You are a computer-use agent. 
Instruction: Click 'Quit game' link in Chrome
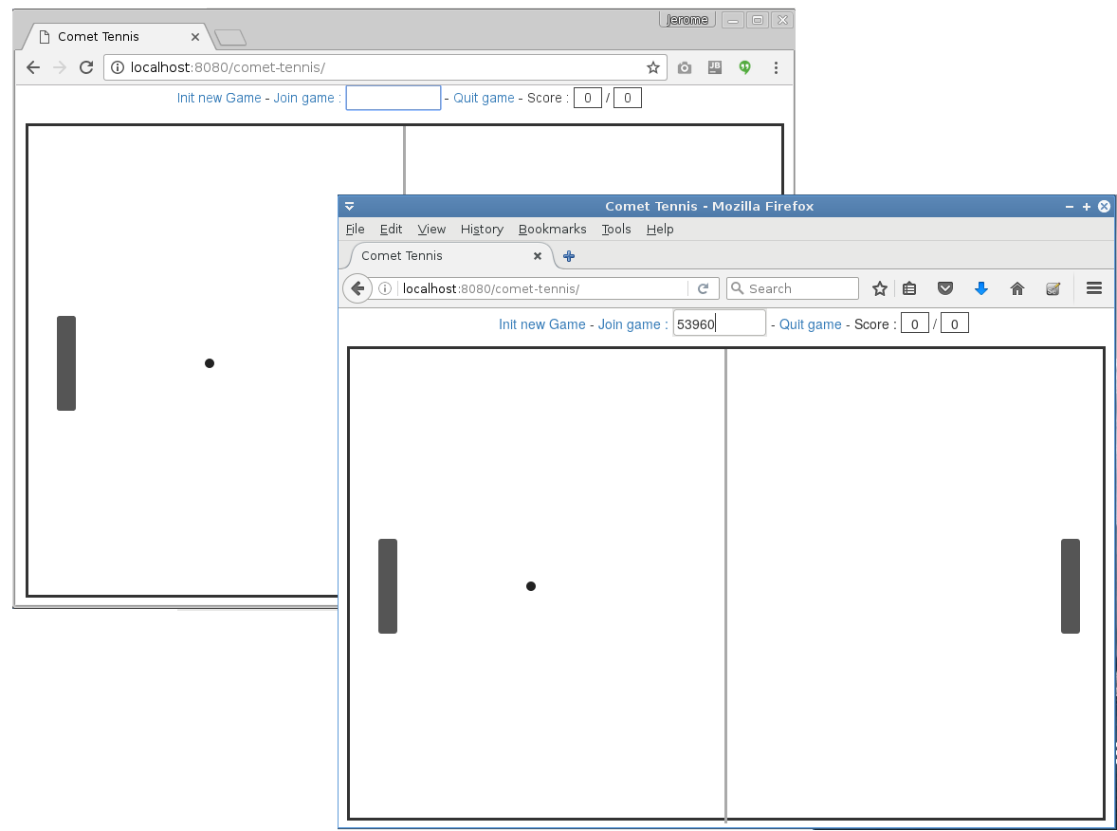[x=484, y=98]
